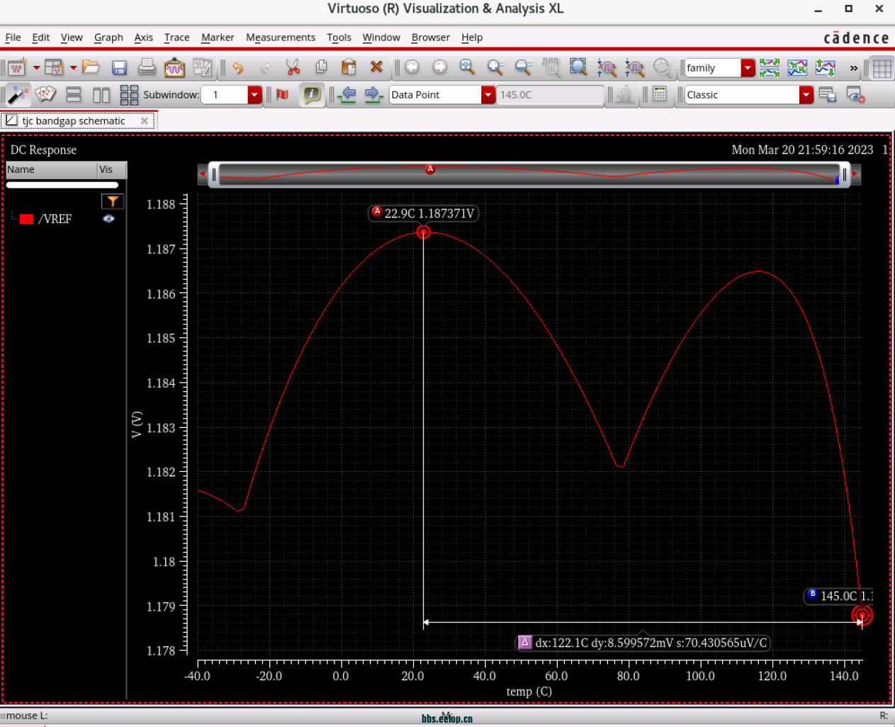Click the Vis column header
Viewport: 895px width, 727px height.
coord(112,169)
